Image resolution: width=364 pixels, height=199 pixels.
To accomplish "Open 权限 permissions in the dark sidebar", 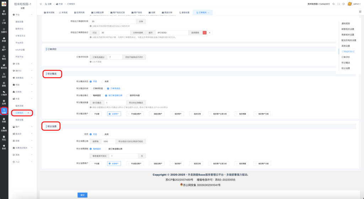I will 4,120.
